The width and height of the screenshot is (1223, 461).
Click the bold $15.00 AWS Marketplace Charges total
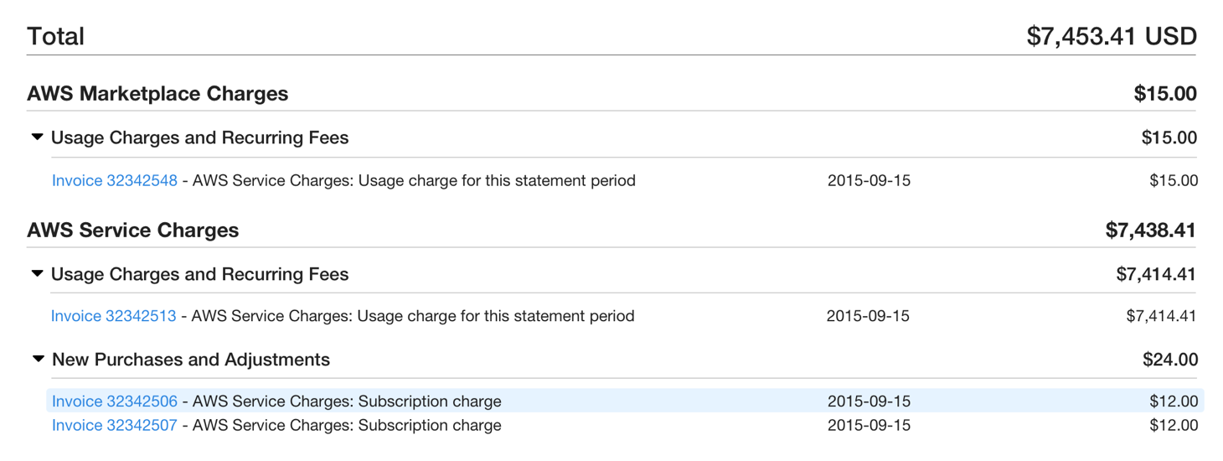(1165, 93)
